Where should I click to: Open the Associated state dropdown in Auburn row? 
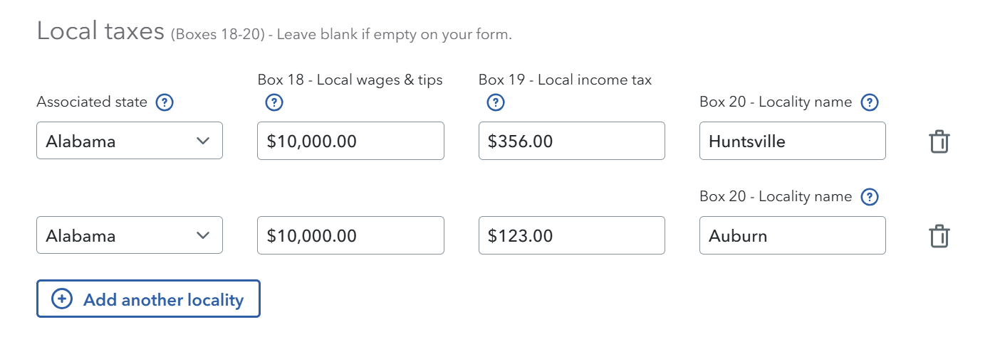[x=130, y=235]
